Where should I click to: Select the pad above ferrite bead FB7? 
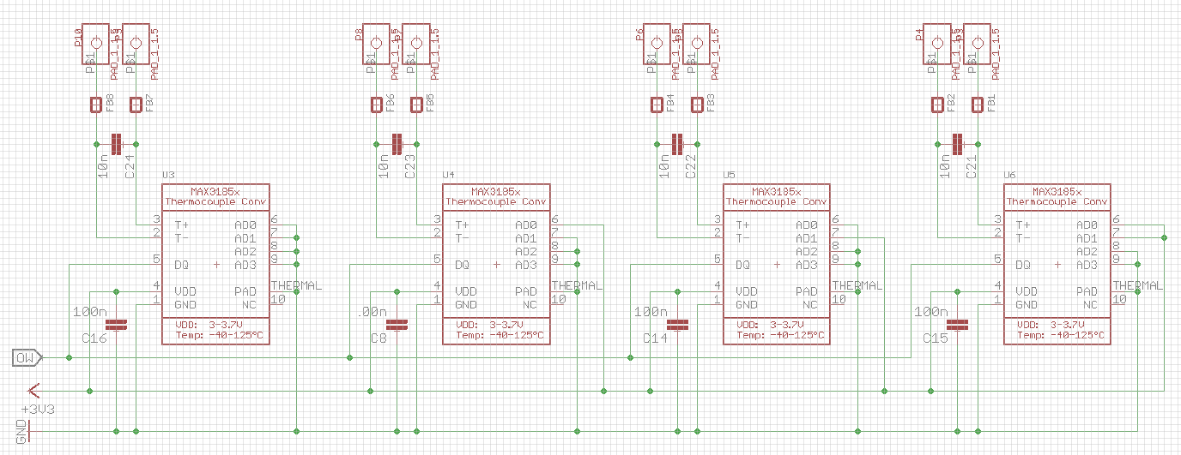(x=135, y=44)
